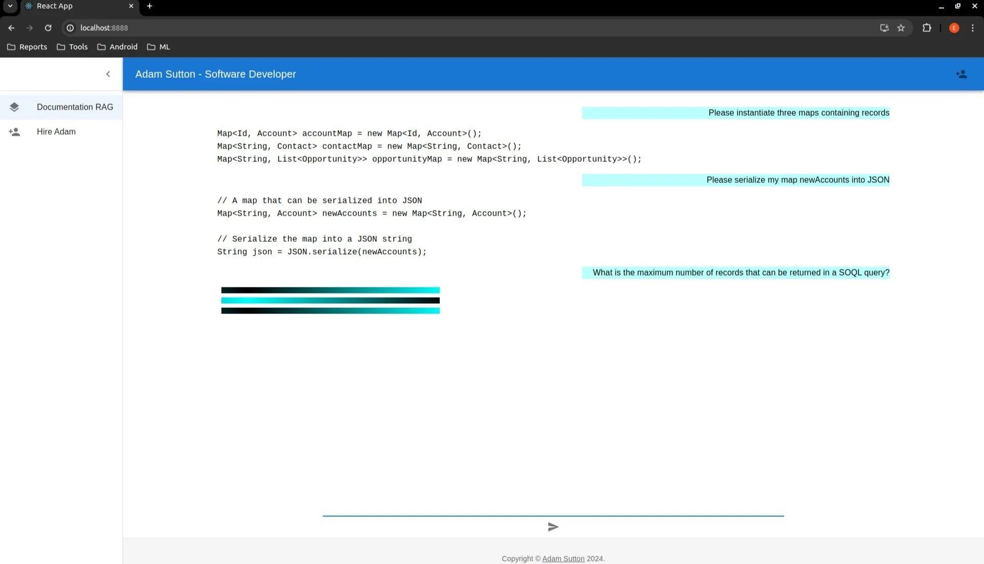Select Documentation RAG in the sidebar
The width and height of the screenshot is (984, 564).
(x=75, y=107)
